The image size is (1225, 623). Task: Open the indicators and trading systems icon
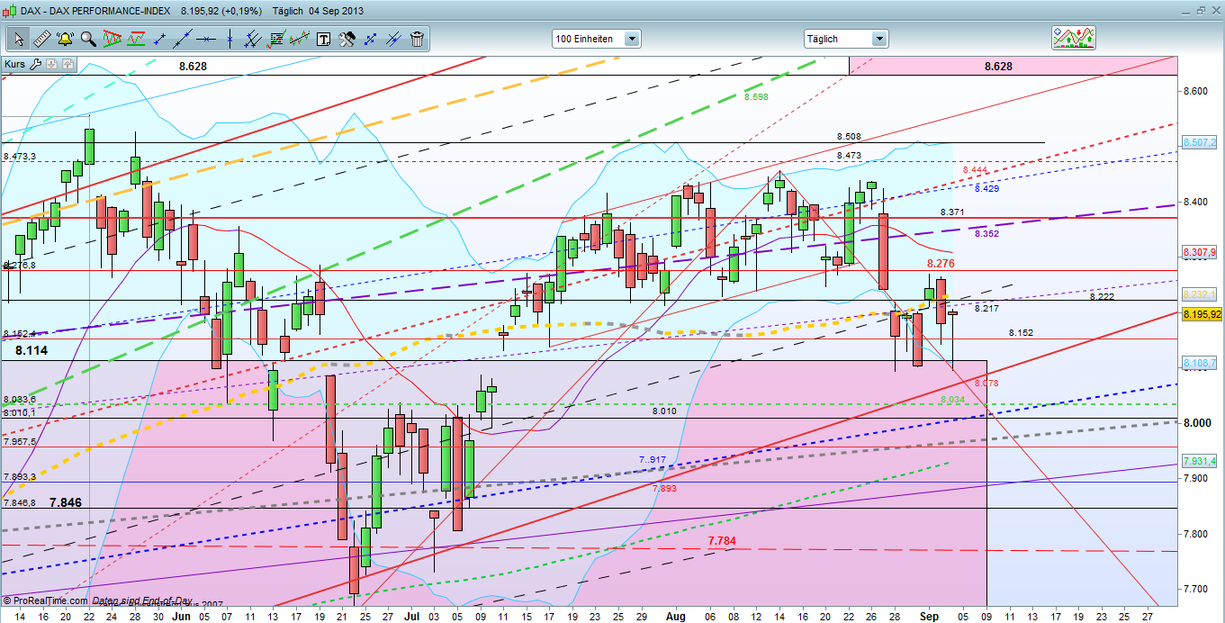pos(1074,38)
